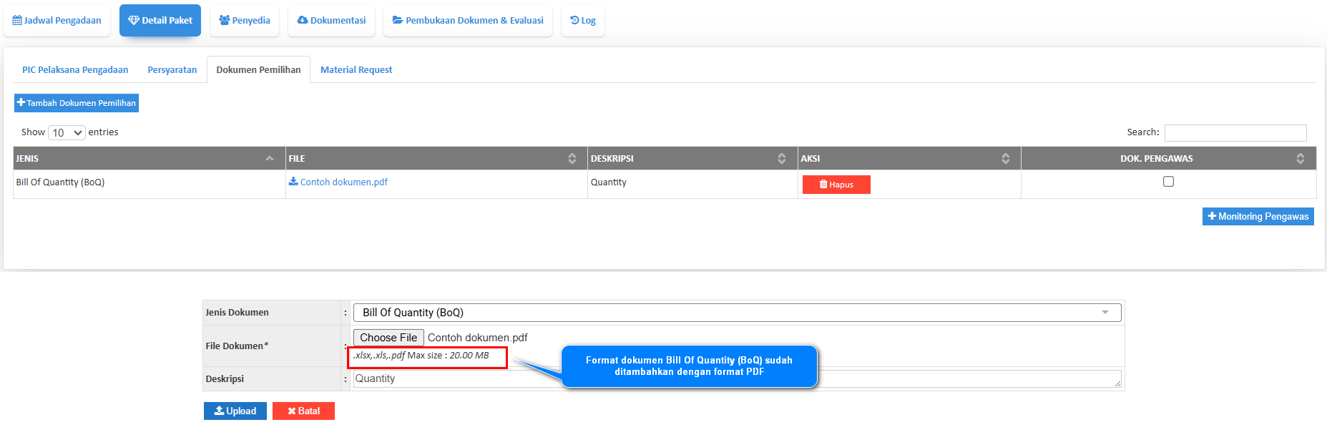This screenshot has width=1327, height=425.
Task: Sort by JENIS column arrow
Action: [269, 159]
